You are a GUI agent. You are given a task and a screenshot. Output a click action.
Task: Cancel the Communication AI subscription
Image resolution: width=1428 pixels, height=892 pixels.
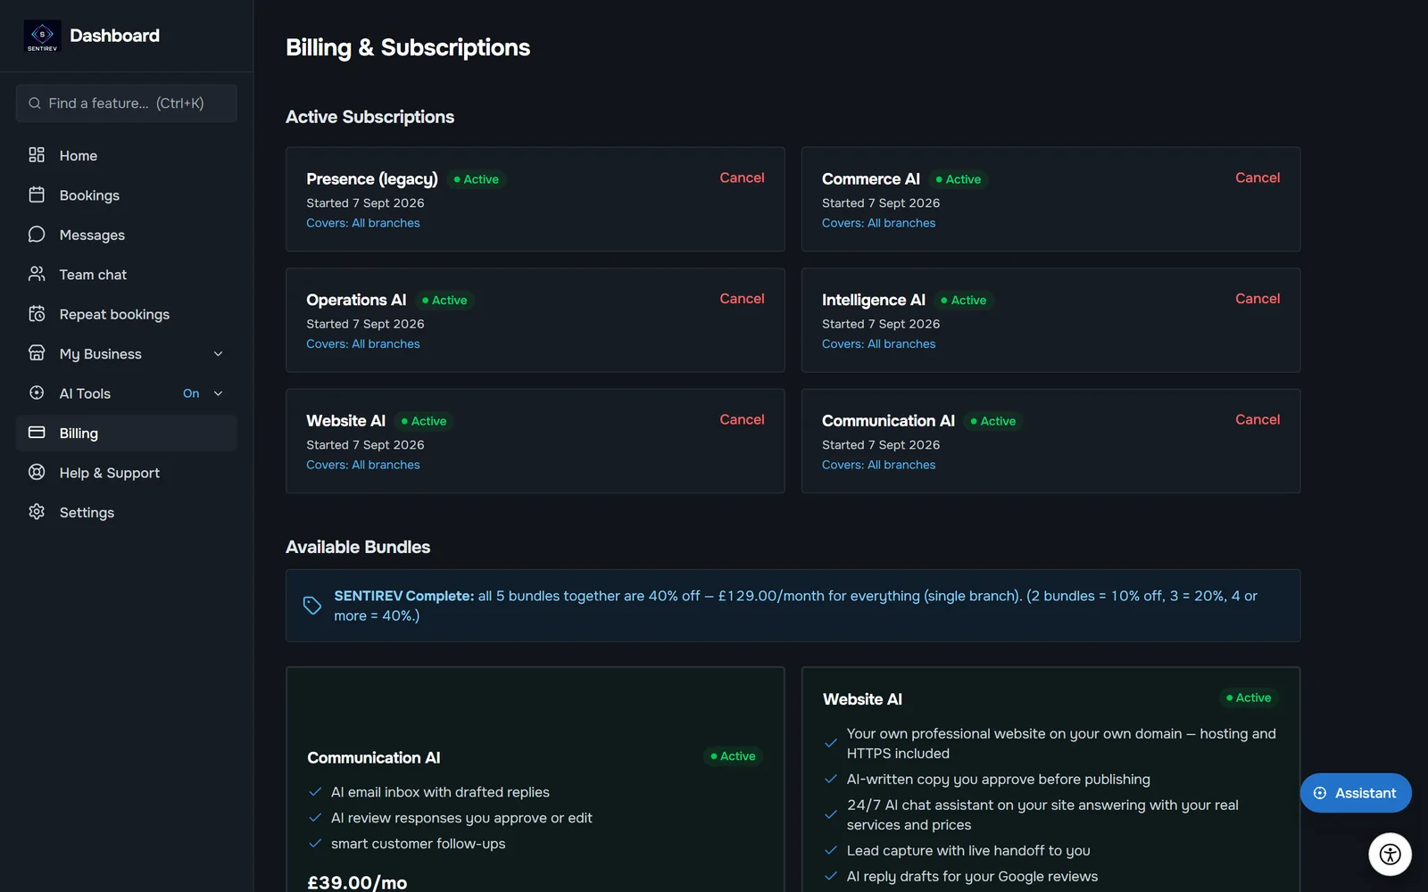(x=1258, y=419)
